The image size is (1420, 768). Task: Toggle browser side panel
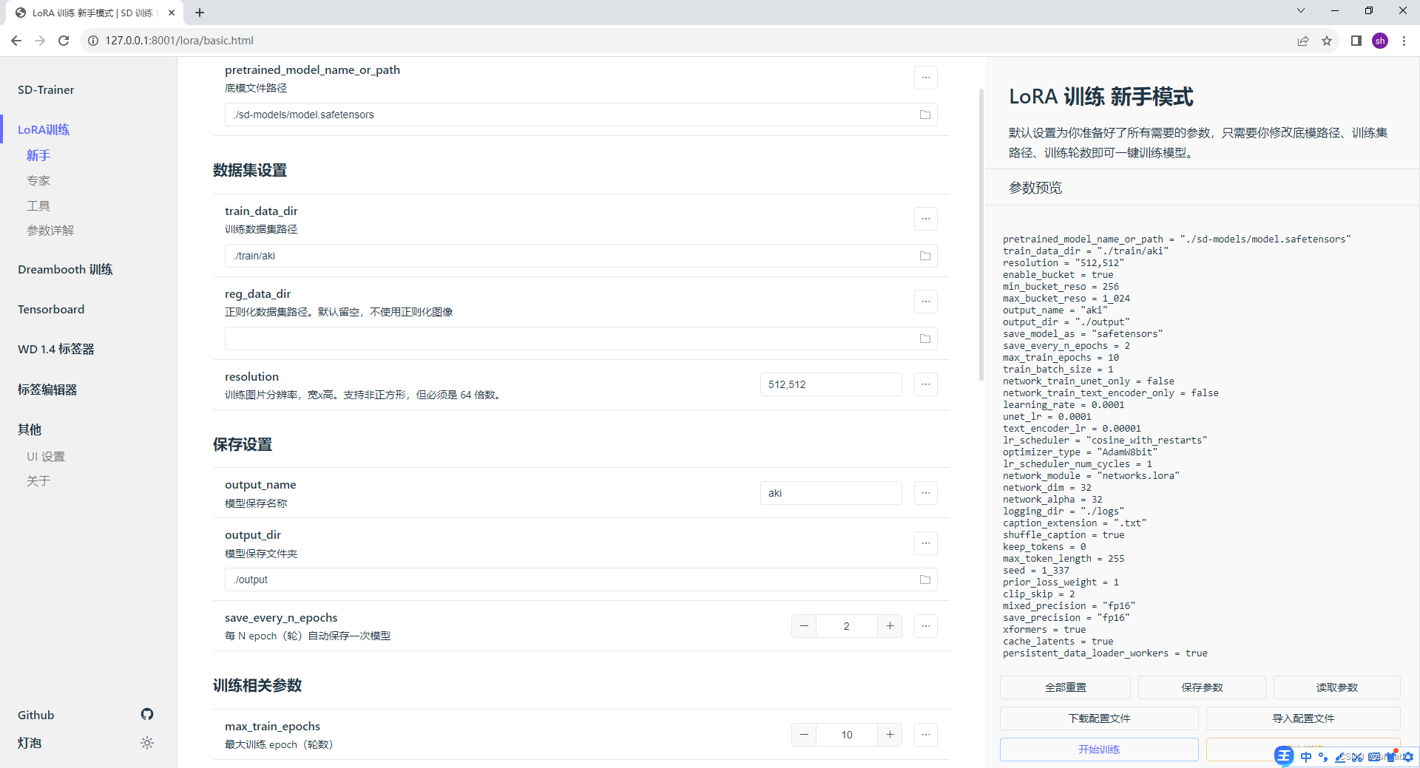[x=1356, y=41]
